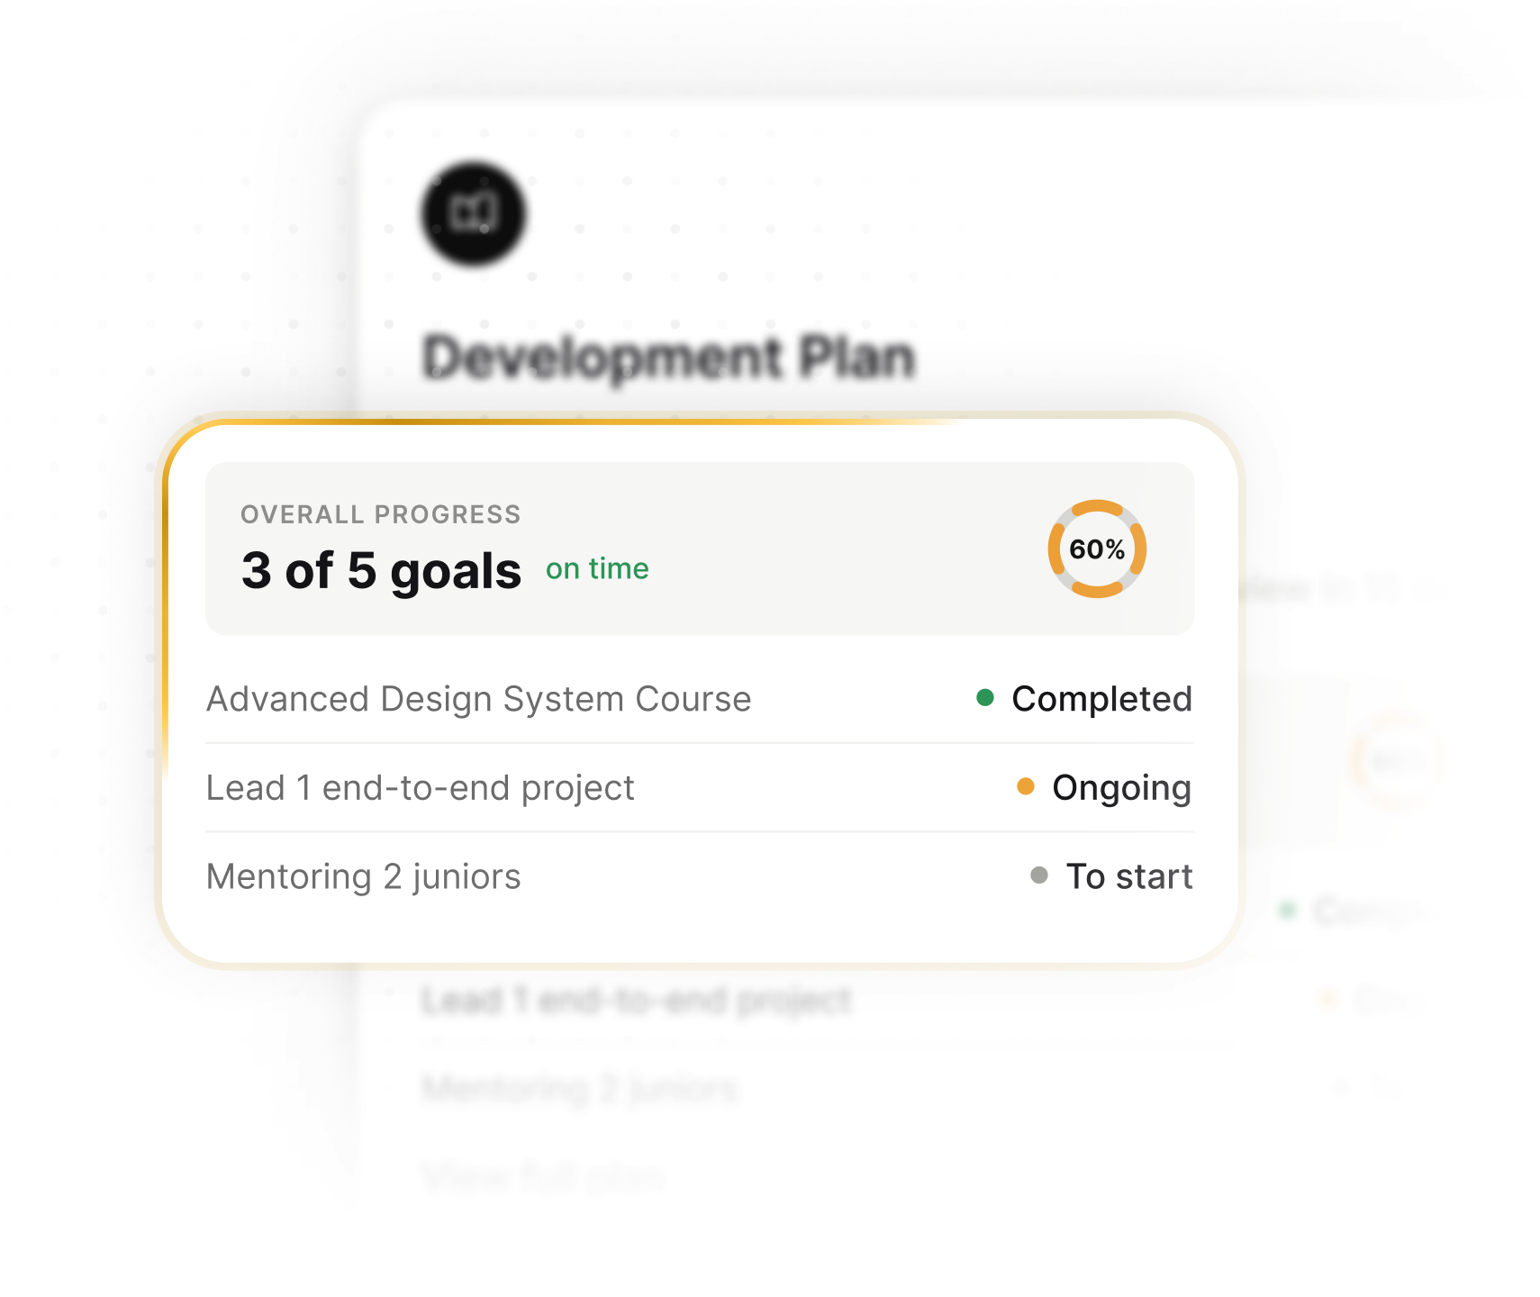Click the Development Plan heading
This screenshot has height=1297, width=1540.
pyautogui.click(x=669, y=358)
